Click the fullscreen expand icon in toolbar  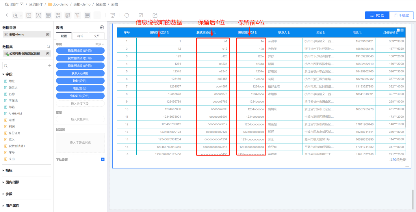[x=141, y=15]
